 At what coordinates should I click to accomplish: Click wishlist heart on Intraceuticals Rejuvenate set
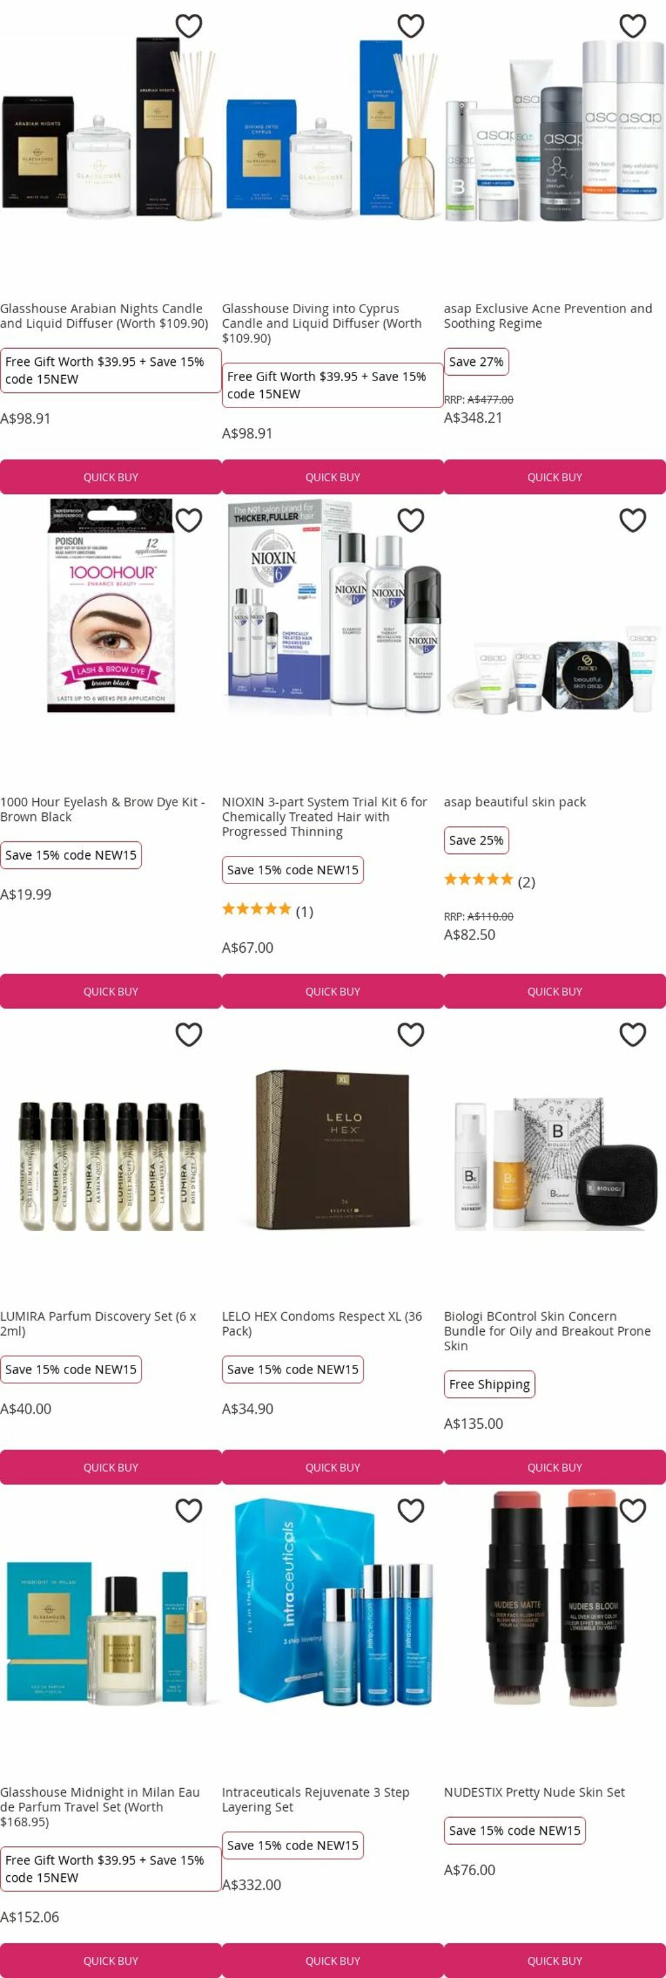point(410,1511)
